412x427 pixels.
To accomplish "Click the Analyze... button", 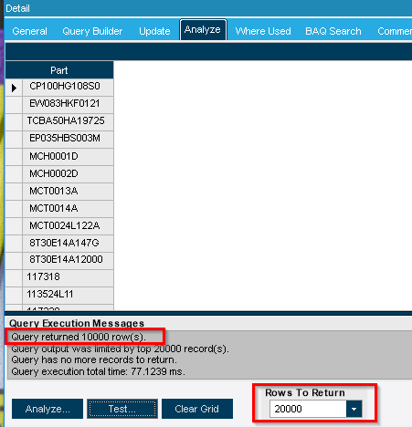I will (48, 409).
